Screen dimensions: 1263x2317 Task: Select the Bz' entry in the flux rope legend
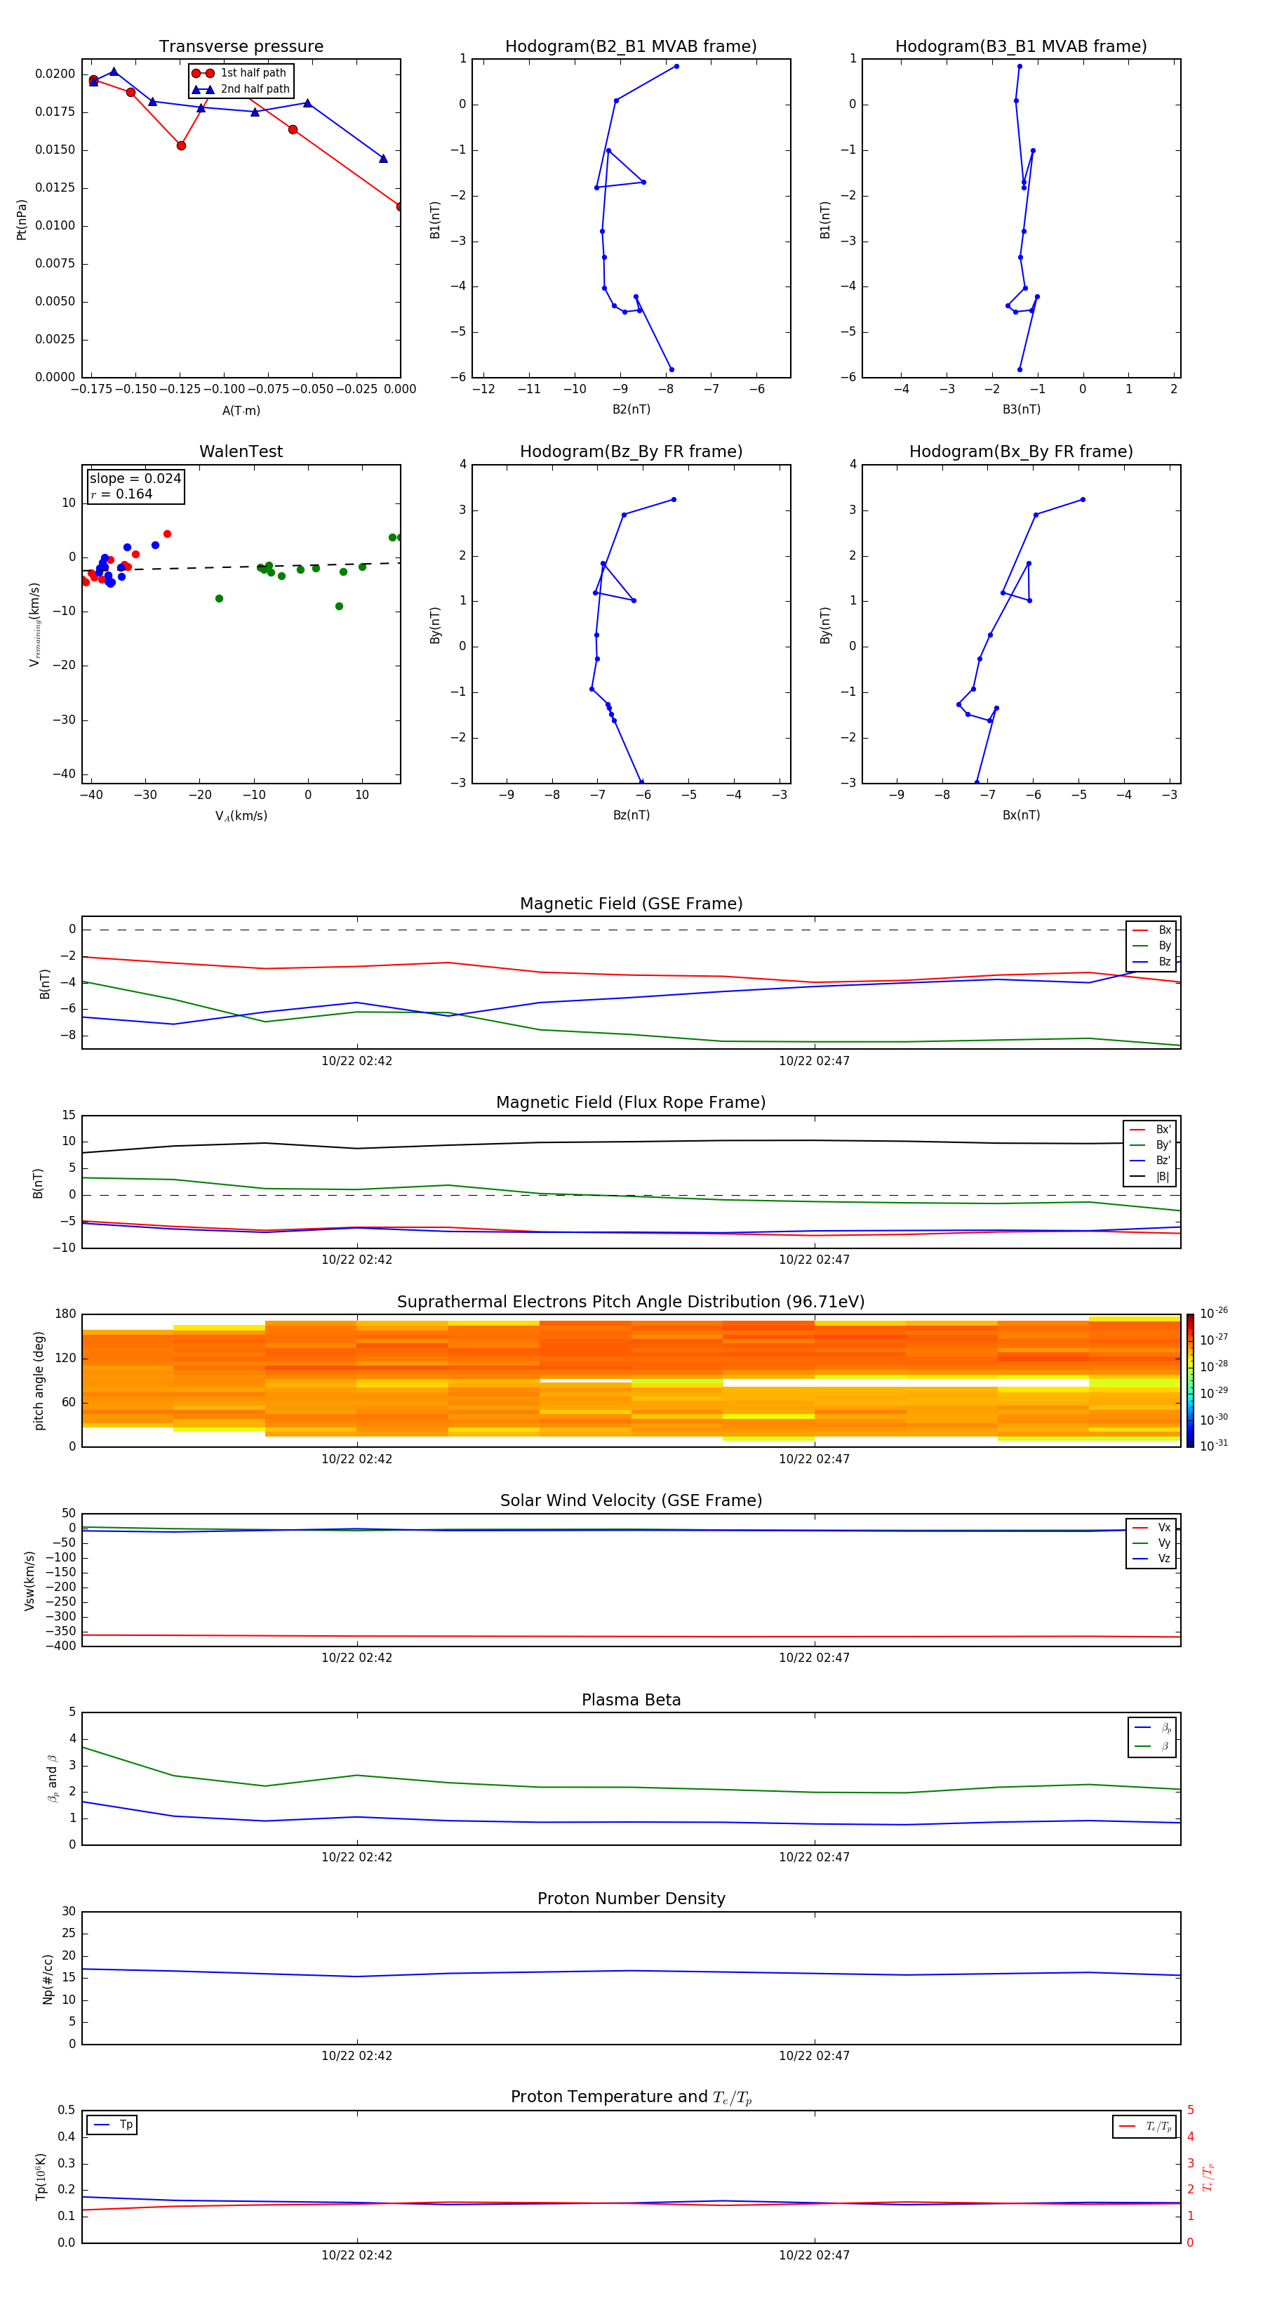pos(1151,1161)
